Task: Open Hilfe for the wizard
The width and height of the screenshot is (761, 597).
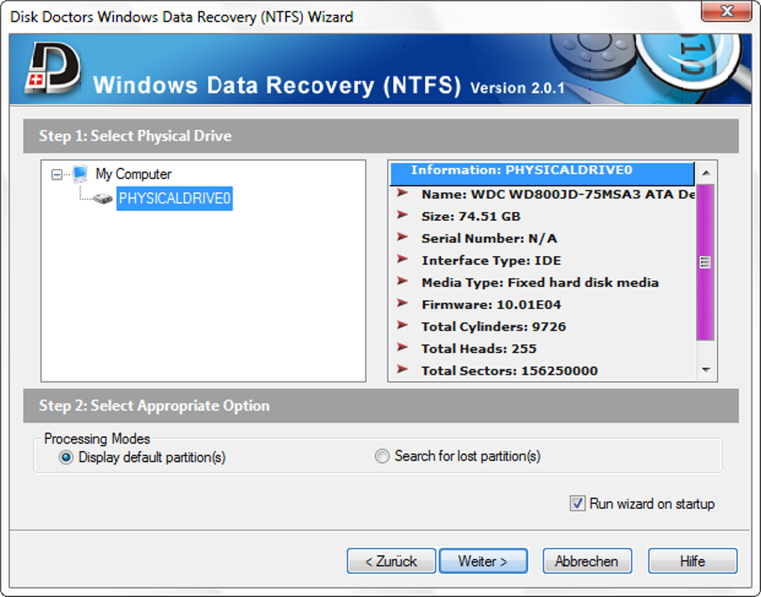Action: (x=692, y=561)
